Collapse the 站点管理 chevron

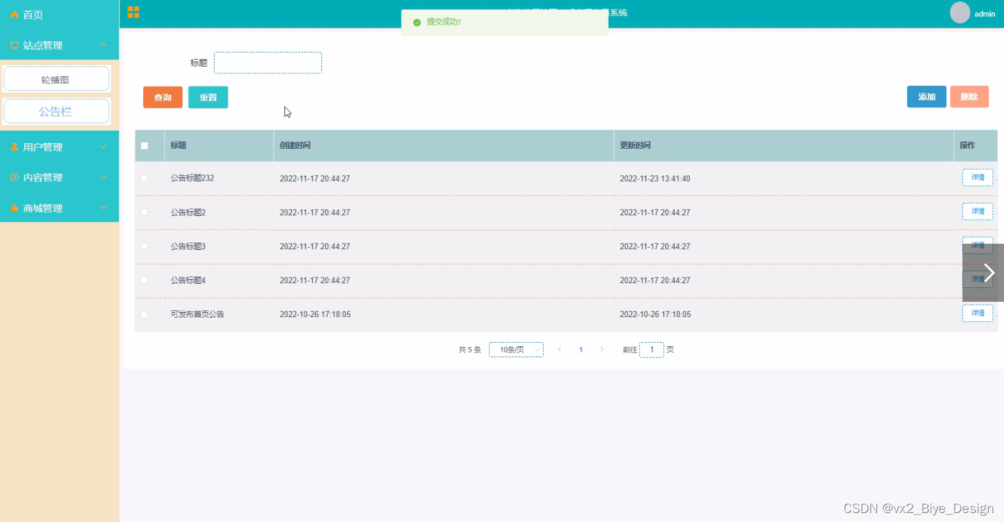(103, 45)
